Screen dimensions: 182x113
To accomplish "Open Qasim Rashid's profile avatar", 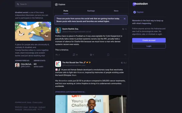I will (x=58, y=30).
